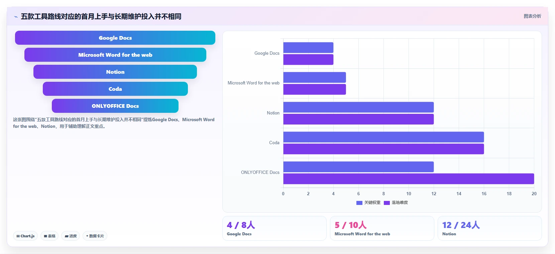Viewport: 555px width, 254px height.
Task: Click the Notion caption under 12 / 24人
Action: point(449,234)
